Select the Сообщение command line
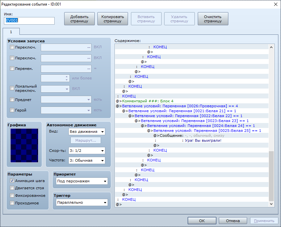This screenshot has width=281, height=227. [192, 135]
